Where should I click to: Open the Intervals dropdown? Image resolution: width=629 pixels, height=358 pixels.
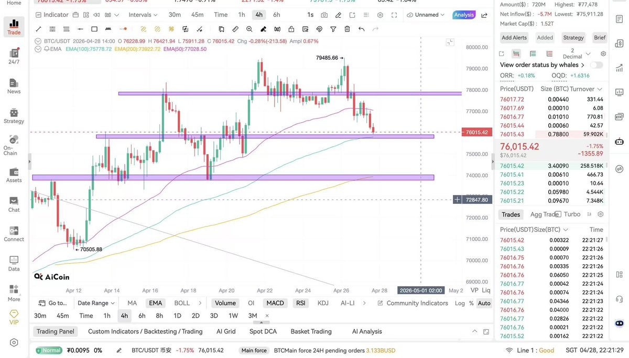(143, 15)
